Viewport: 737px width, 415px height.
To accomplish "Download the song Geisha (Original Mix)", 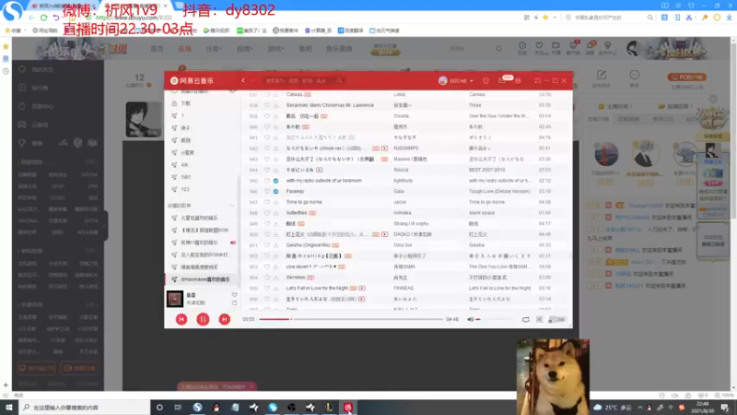I will pyautogui.click(x=275, y=245).
